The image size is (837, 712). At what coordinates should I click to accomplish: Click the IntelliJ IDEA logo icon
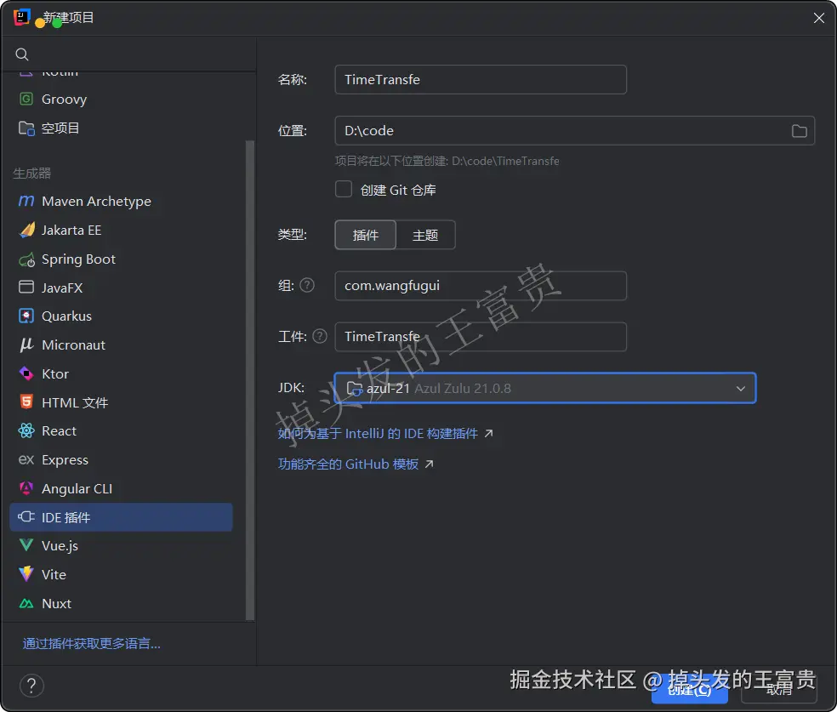point(21,17)
